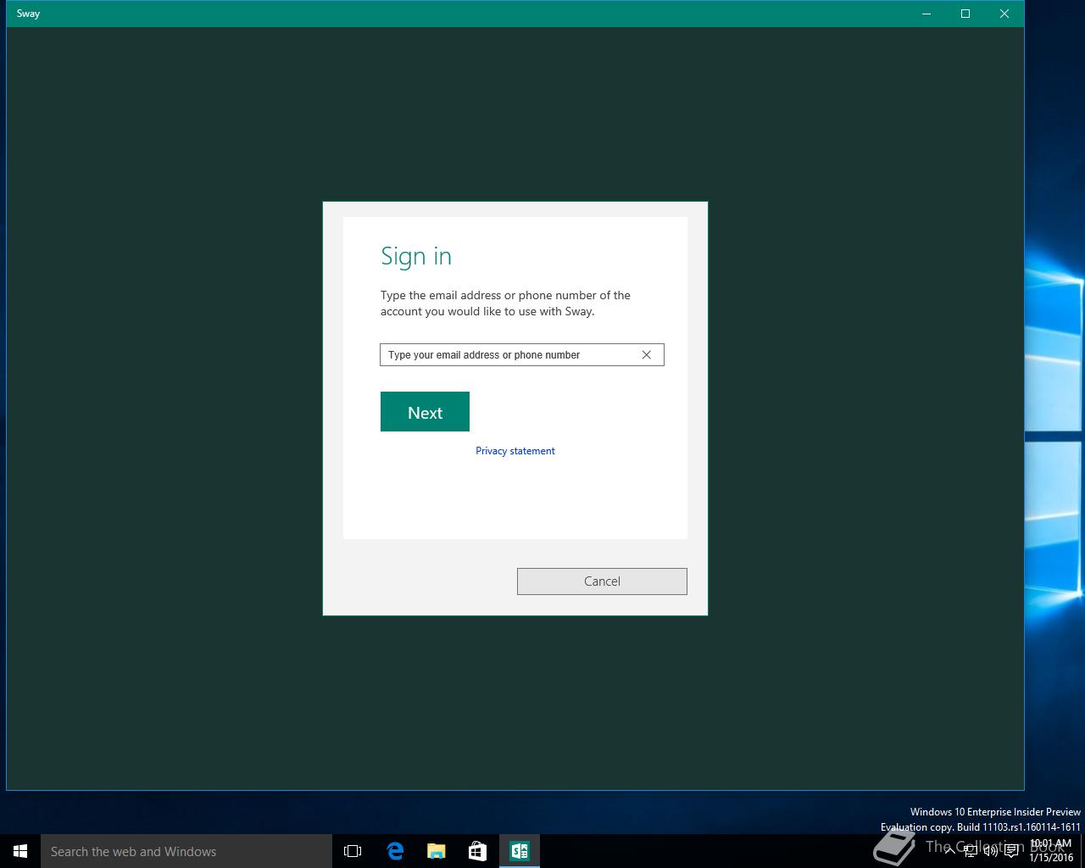1085x868 pixels.
Task: Open the volume control tray icon
Action: point(990,851)
